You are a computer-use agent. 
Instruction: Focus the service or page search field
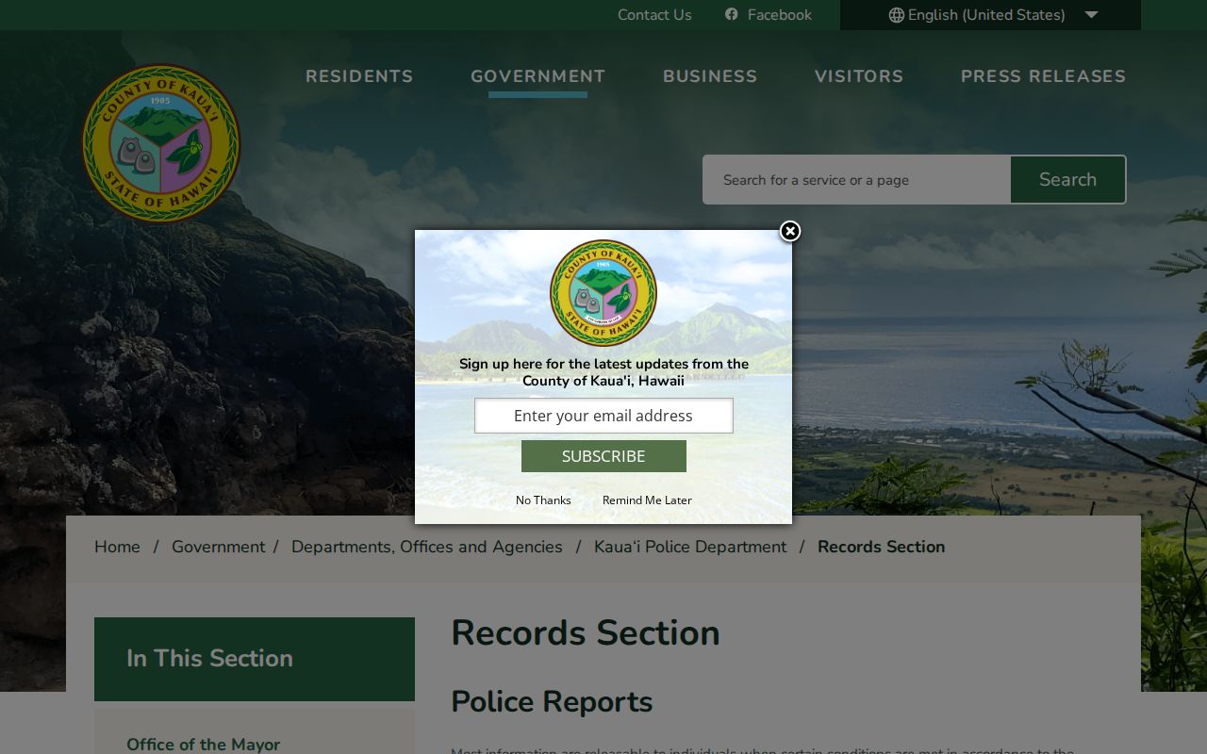pos(856,179)
